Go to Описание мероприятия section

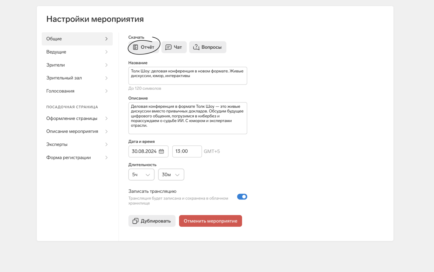[x=77, y=131]
